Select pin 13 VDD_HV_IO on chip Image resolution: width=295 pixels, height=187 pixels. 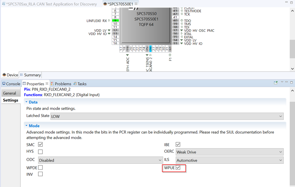click(x=115, y=34)
